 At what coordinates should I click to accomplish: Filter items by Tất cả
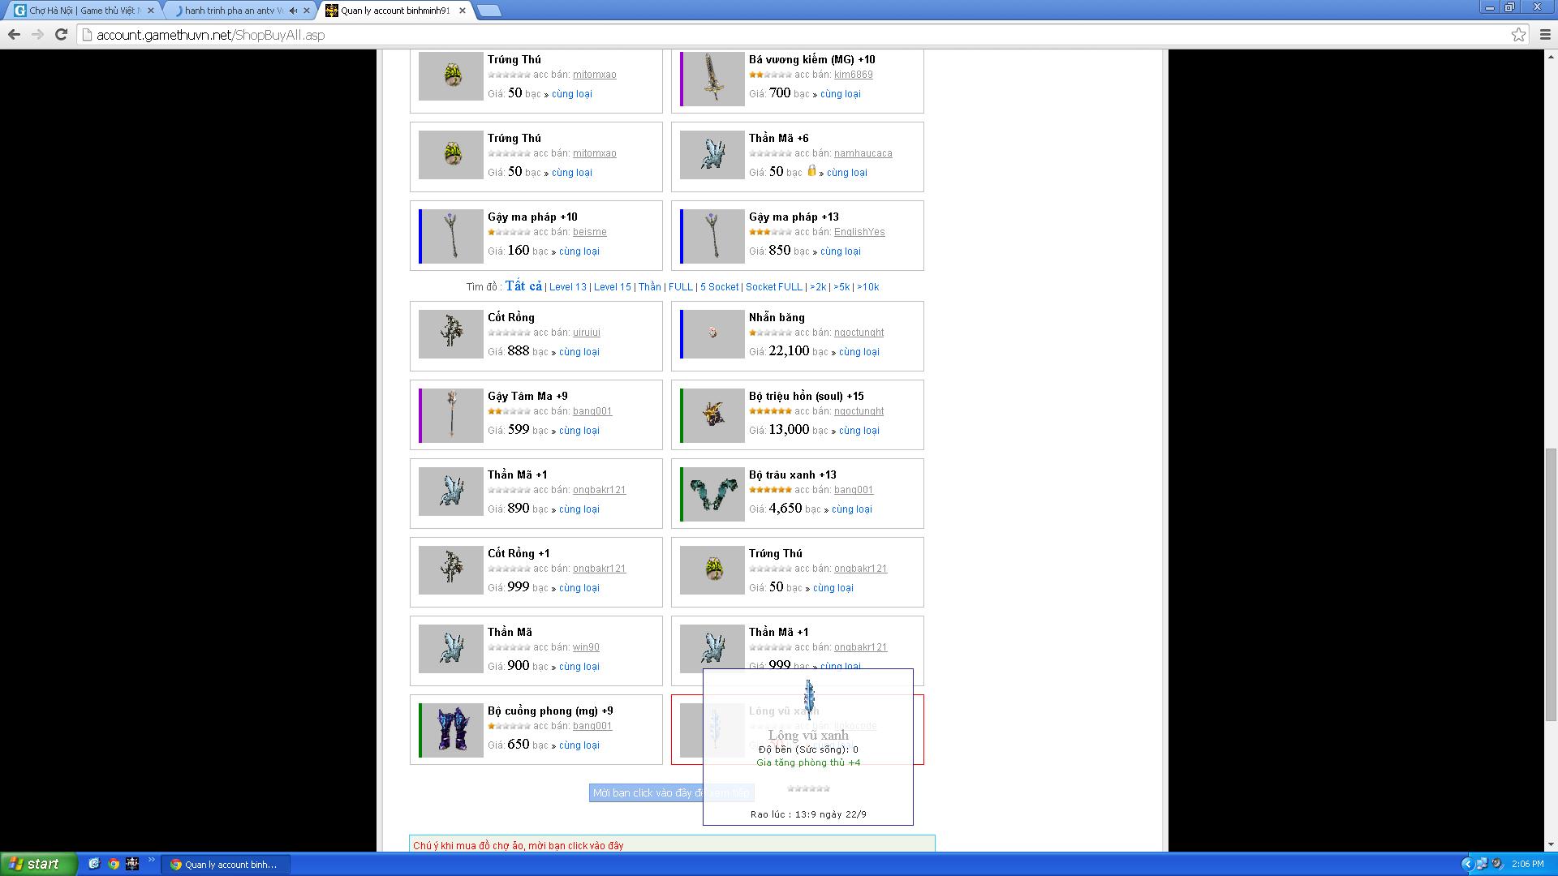[523, 286]
